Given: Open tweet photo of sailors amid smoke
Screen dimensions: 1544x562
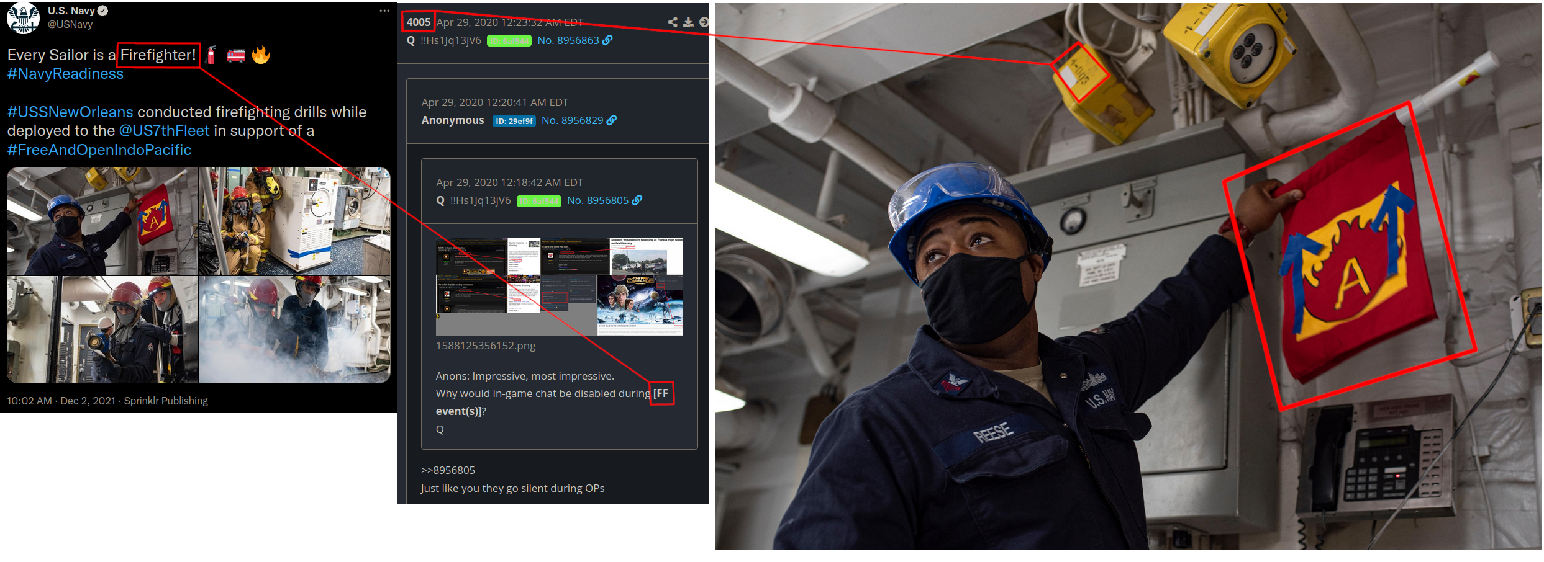Looking at the screenshot, I should [295, 329].
